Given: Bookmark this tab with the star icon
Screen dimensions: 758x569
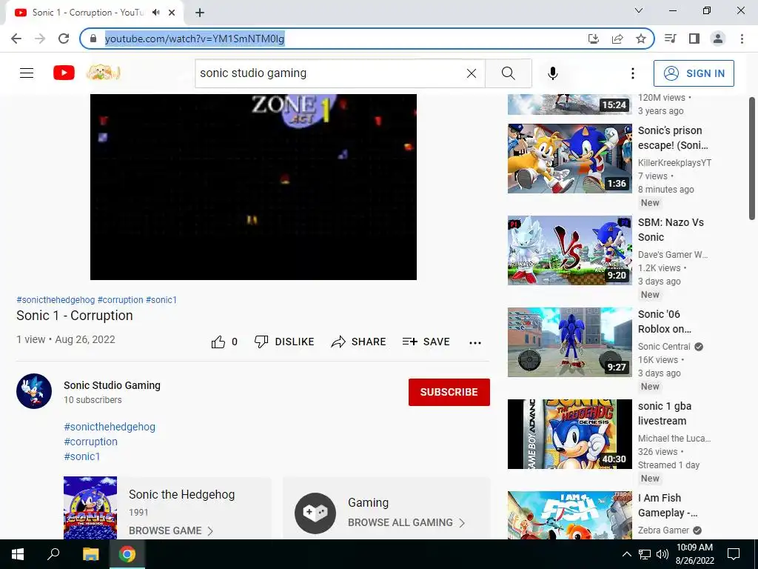Looking at the screenshot, I should tap(641, 39).
